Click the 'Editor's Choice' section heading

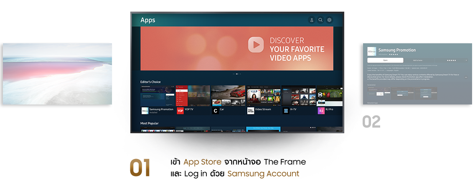(x=150, y=82)
